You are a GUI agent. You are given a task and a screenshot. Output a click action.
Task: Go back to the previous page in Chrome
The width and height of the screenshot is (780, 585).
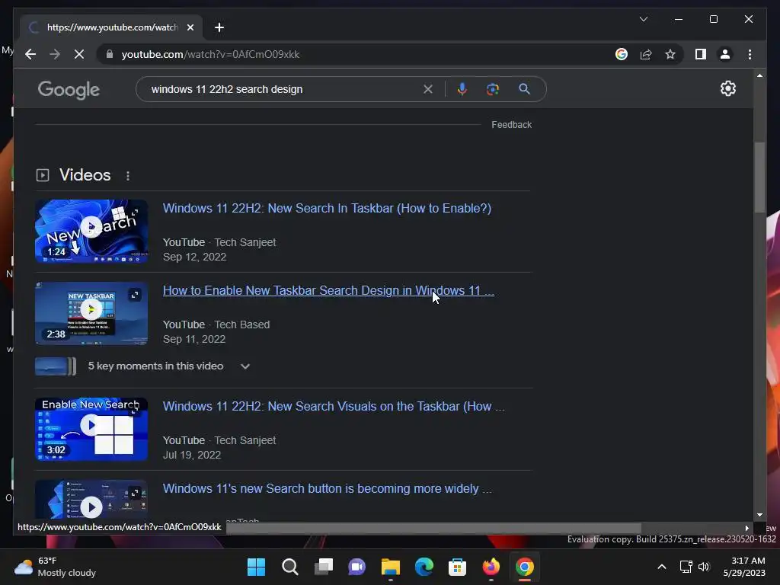click(30, 54)
